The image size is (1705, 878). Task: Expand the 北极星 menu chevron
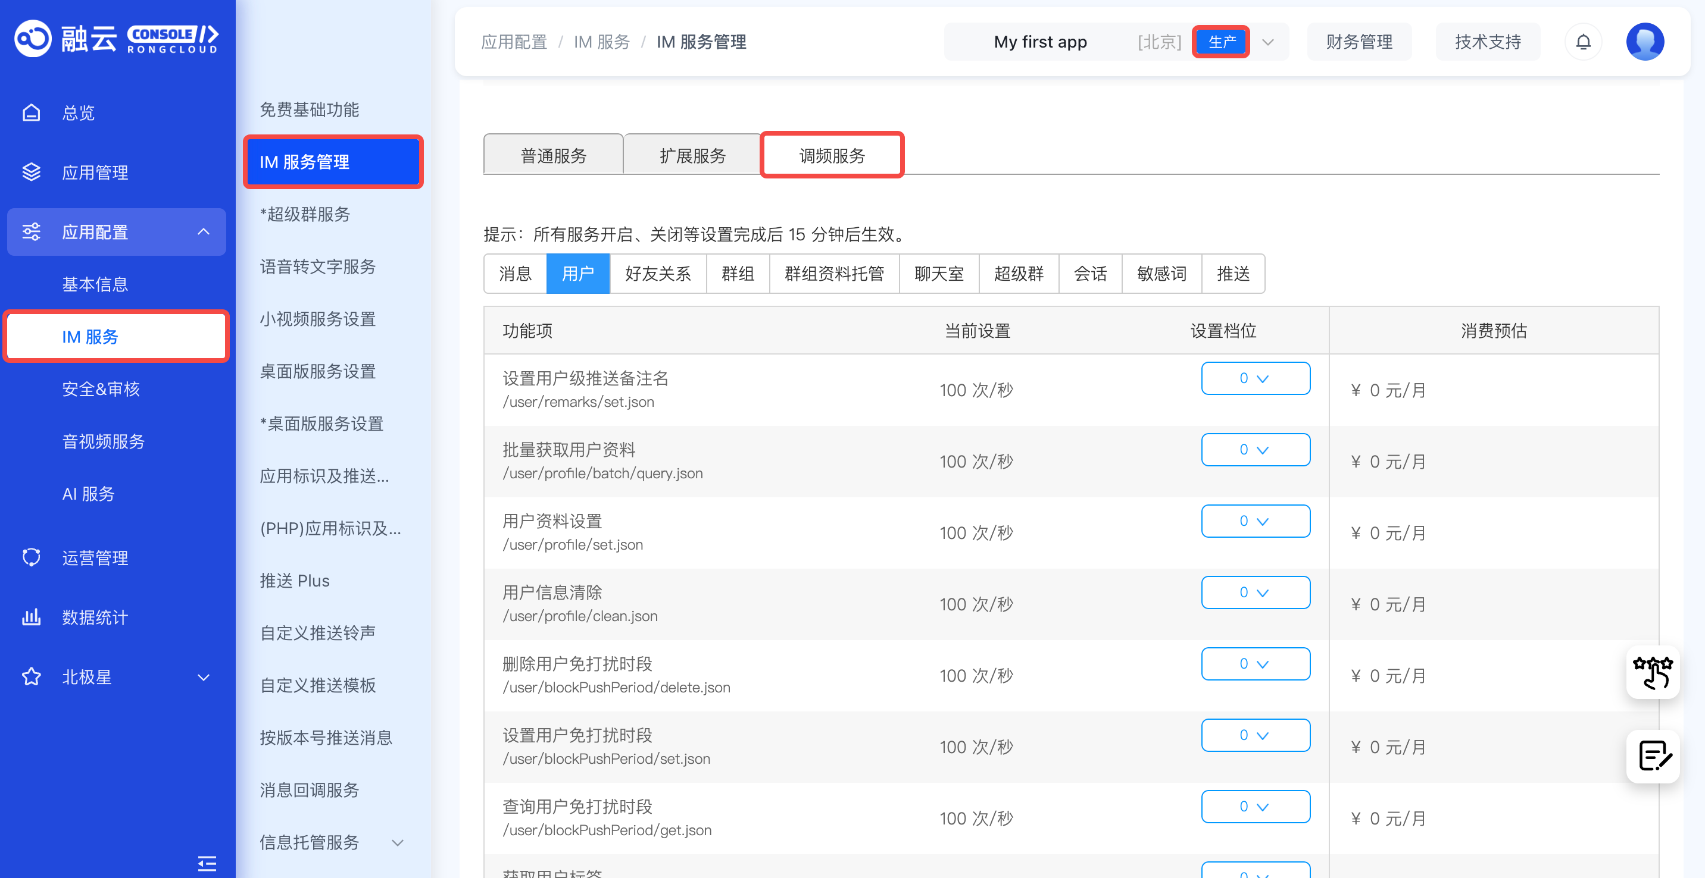tap(203, 677)
